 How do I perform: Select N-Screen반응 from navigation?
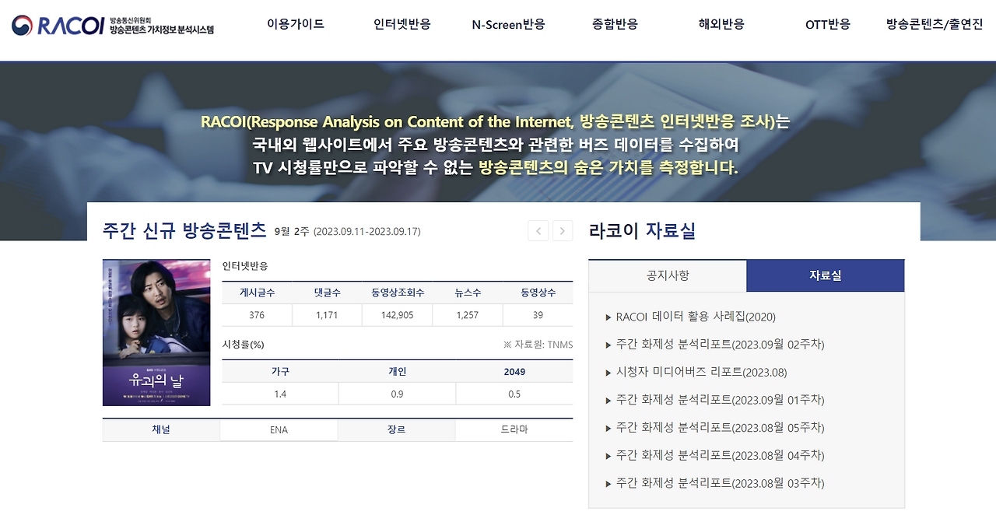point(507,24)
